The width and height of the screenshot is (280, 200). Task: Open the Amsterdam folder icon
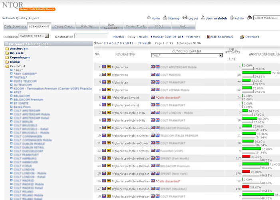click(7, 48)
